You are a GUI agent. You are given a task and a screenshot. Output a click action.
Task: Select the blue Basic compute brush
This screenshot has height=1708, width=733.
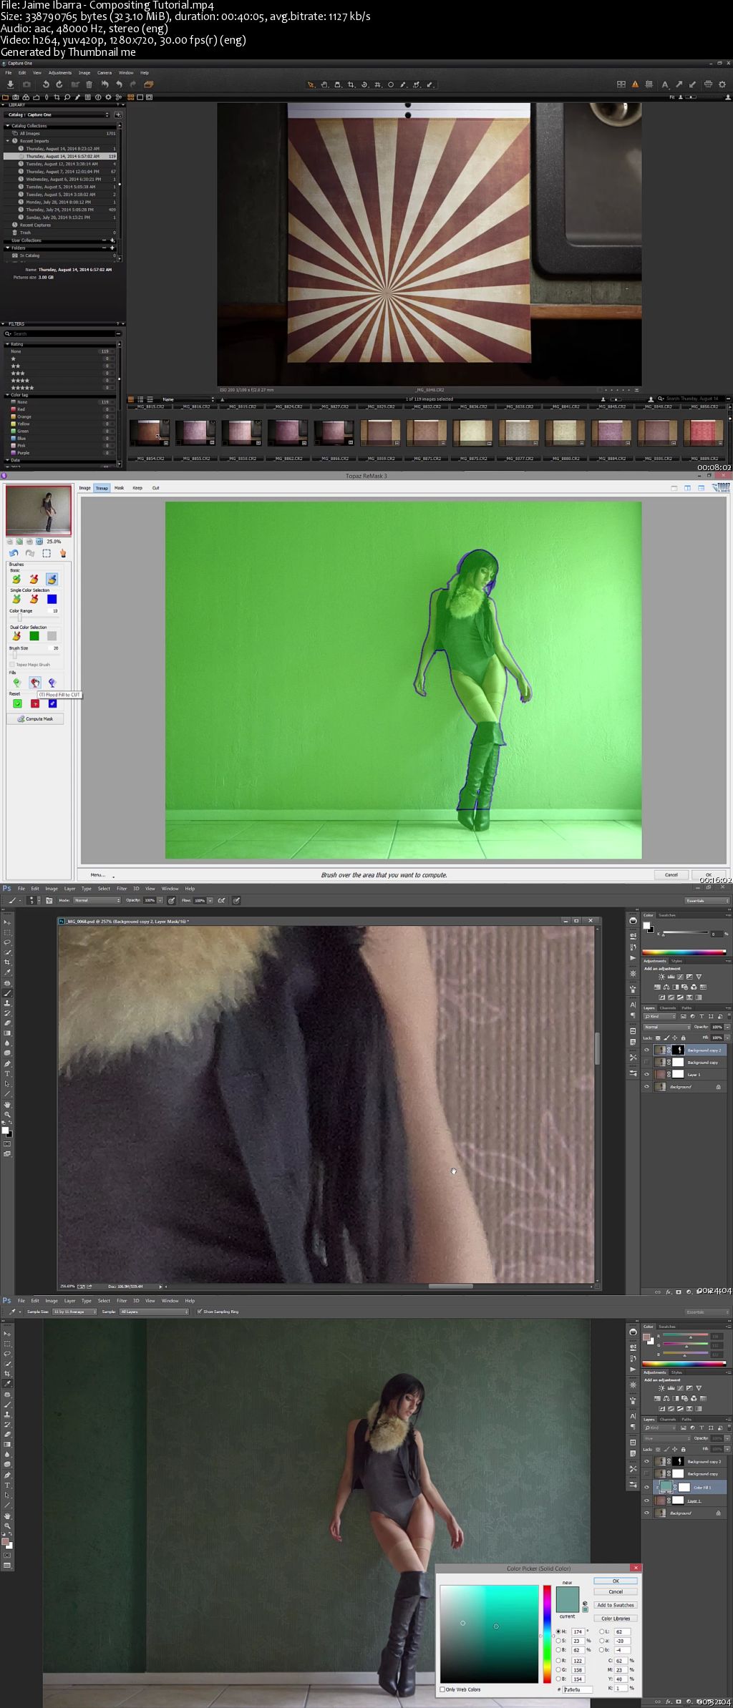point(52,579)
